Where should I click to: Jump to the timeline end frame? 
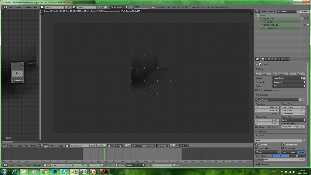(123, 165)
